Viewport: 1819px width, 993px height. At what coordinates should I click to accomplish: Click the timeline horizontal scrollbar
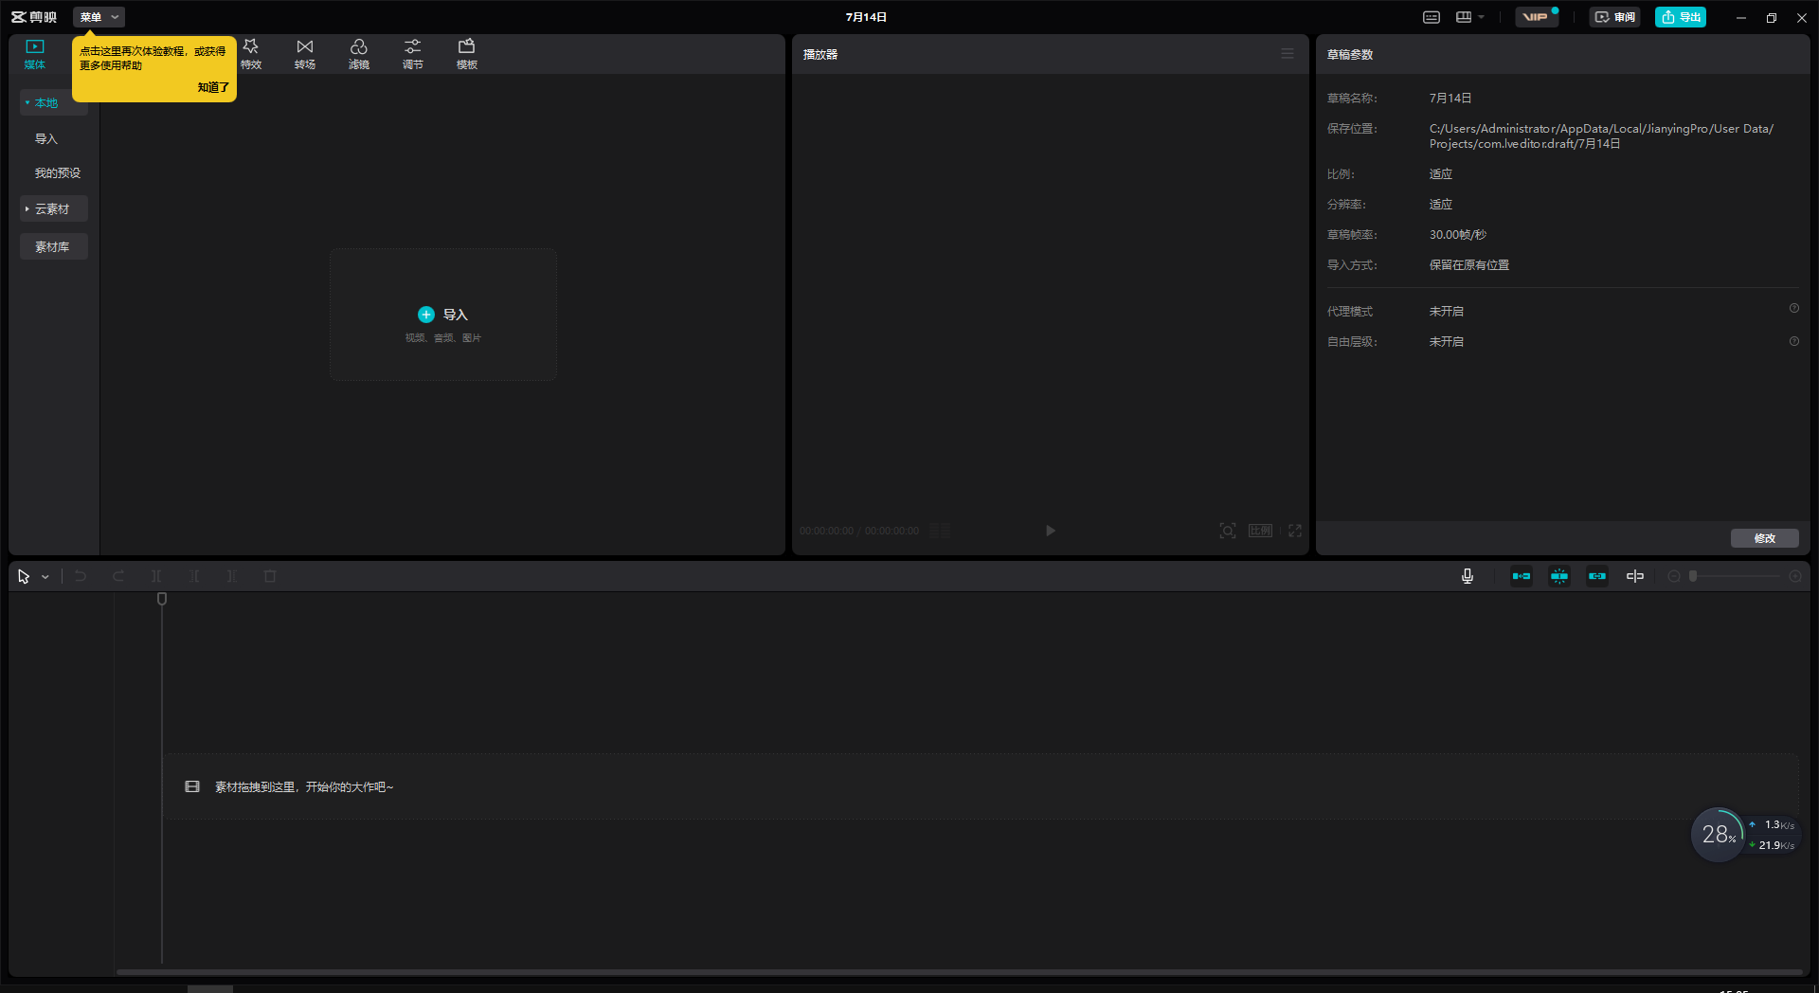959,971
